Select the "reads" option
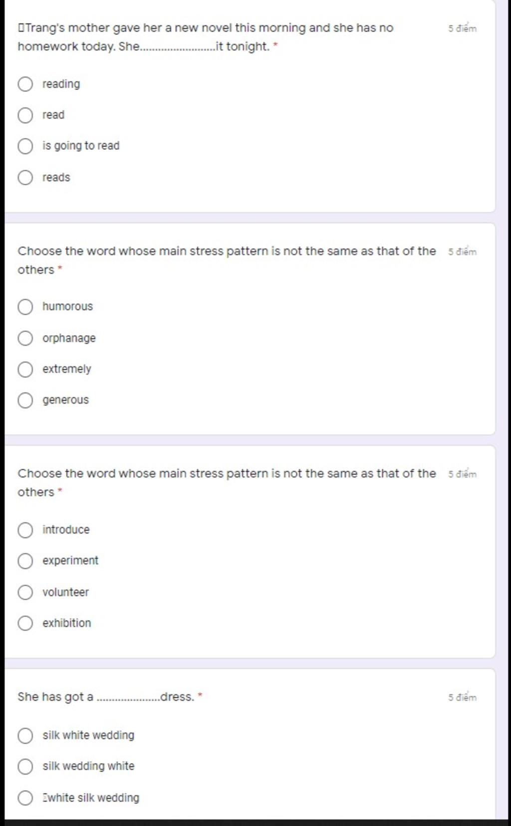 (x=25, y=177)
